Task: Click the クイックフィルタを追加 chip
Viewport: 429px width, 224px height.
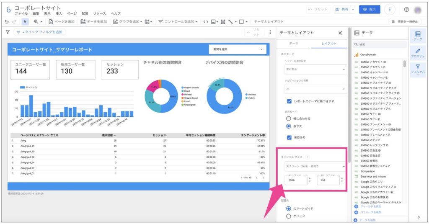Action: [x=40, y=32]
